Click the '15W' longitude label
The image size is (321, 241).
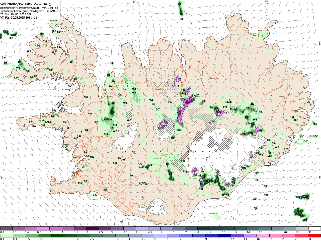(x=266, y=1)
